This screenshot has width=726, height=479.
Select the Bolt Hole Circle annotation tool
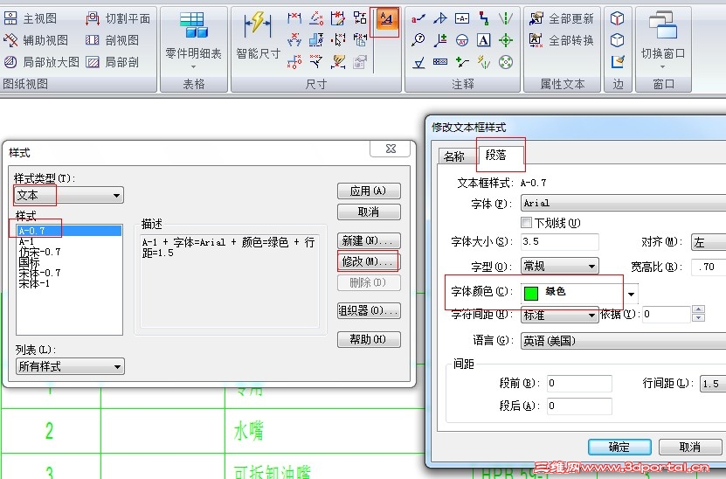pyautogui.click(x=506, y=62)
